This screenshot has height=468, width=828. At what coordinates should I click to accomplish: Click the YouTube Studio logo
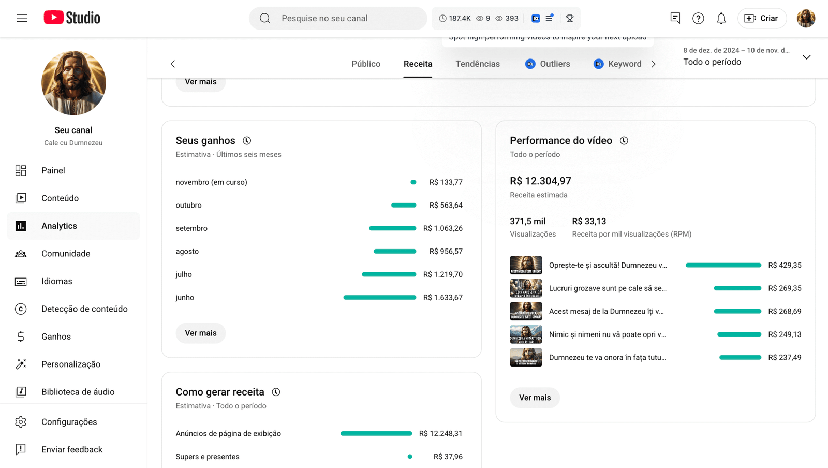point(72,18)
